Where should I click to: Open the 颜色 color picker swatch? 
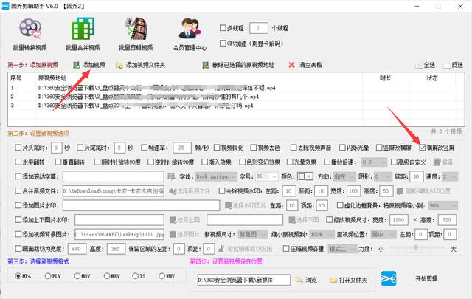[x=305, y=176]
